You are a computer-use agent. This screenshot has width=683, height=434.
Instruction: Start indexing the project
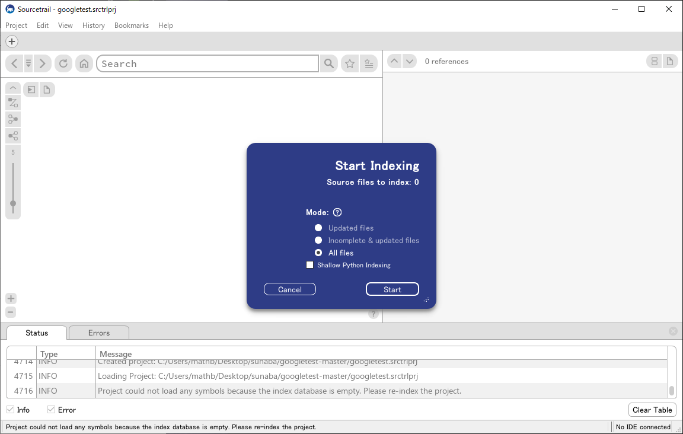(392, 289)
